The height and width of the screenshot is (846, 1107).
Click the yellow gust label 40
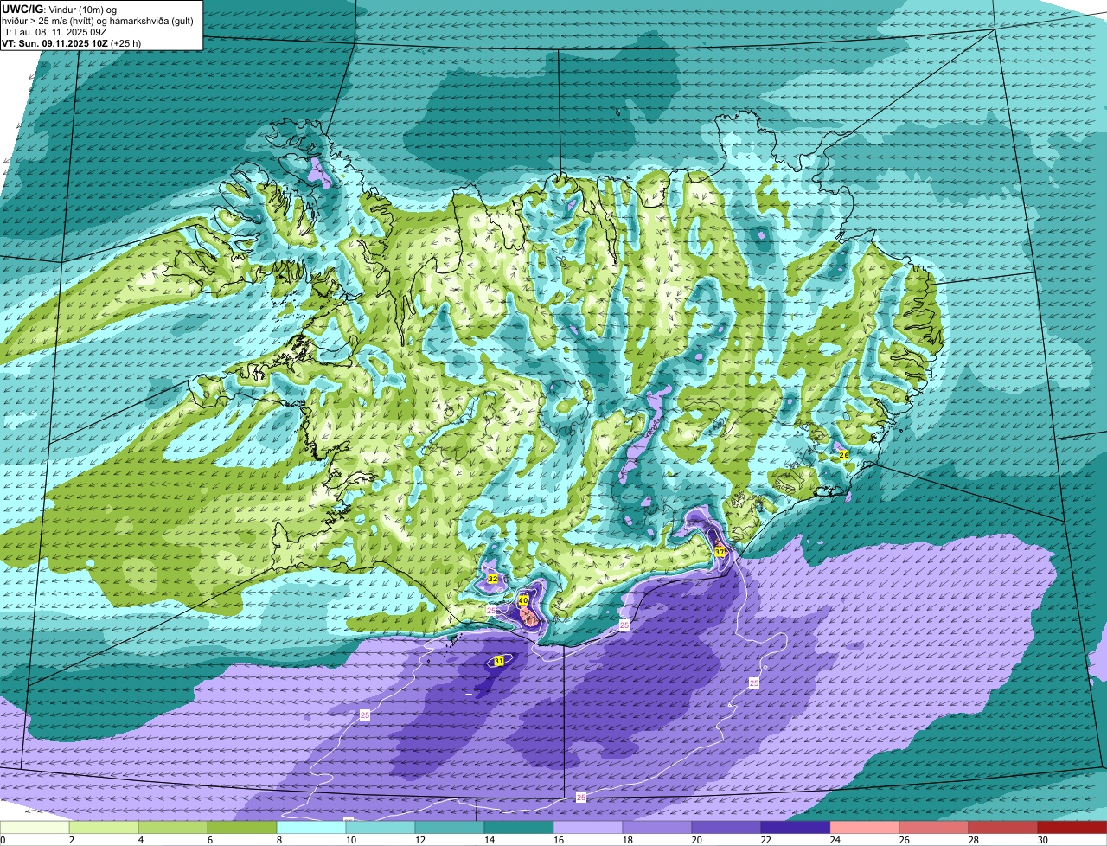tap(523, 599)
